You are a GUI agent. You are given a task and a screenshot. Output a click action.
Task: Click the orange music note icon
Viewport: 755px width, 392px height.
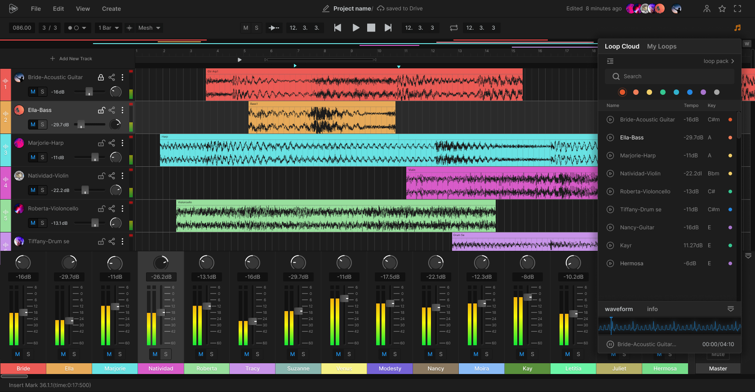737,28
